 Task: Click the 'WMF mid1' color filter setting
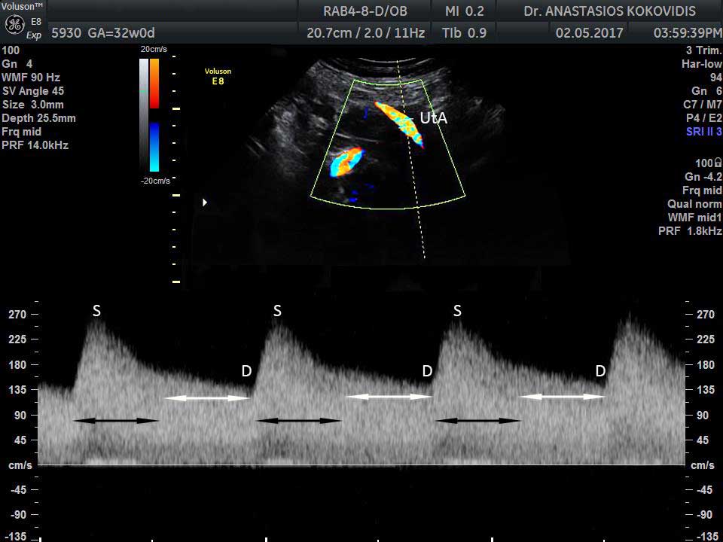[694, 218]
